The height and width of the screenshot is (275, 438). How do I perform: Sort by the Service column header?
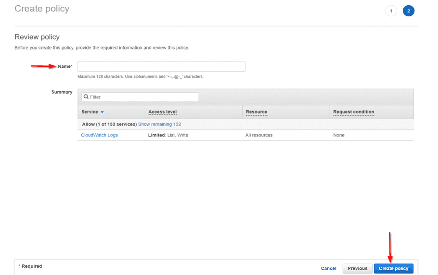(x=90, y=112)
